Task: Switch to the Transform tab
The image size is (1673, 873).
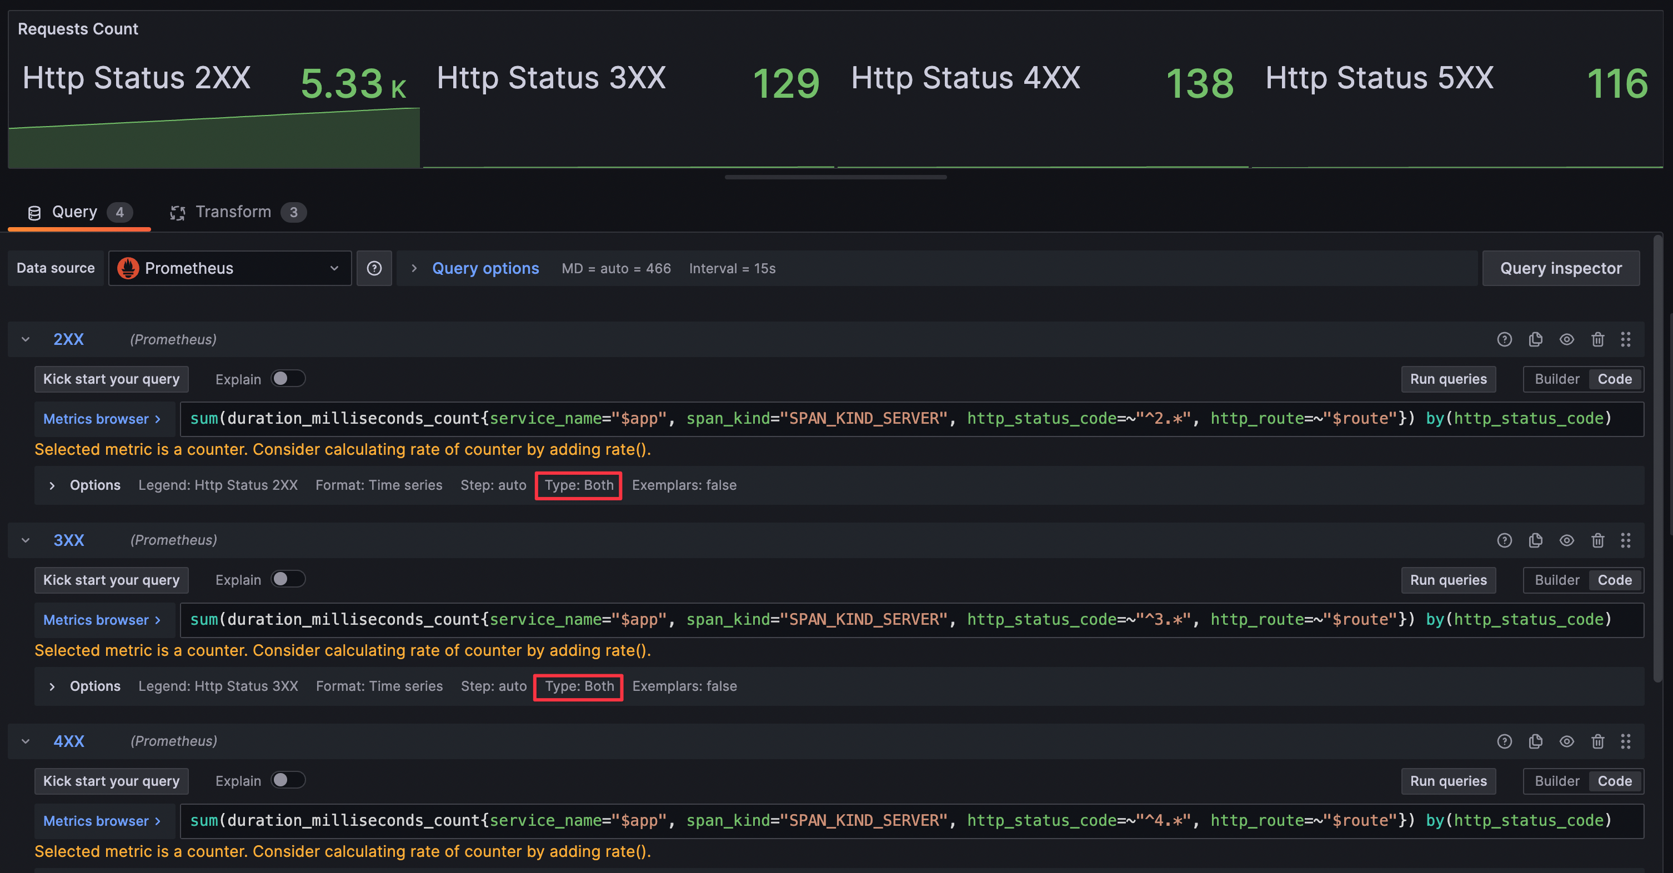Action: tap(234, 212)
